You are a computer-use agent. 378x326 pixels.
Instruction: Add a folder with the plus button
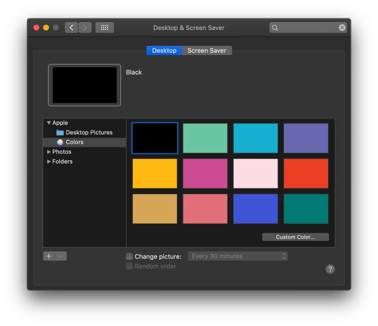pyautogui.click(x=49, y=256)
